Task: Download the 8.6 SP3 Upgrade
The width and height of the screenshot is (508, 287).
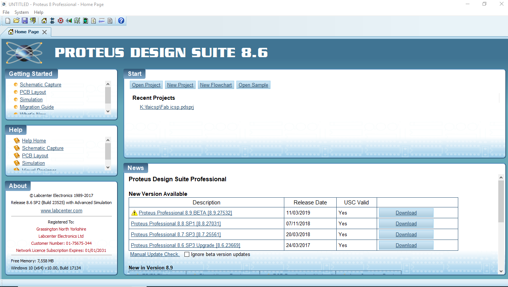Action: point(406,245)
